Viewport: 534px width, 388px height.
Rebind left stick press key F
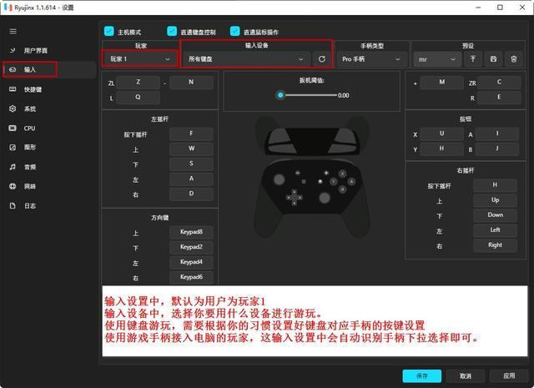click(191, 134)
